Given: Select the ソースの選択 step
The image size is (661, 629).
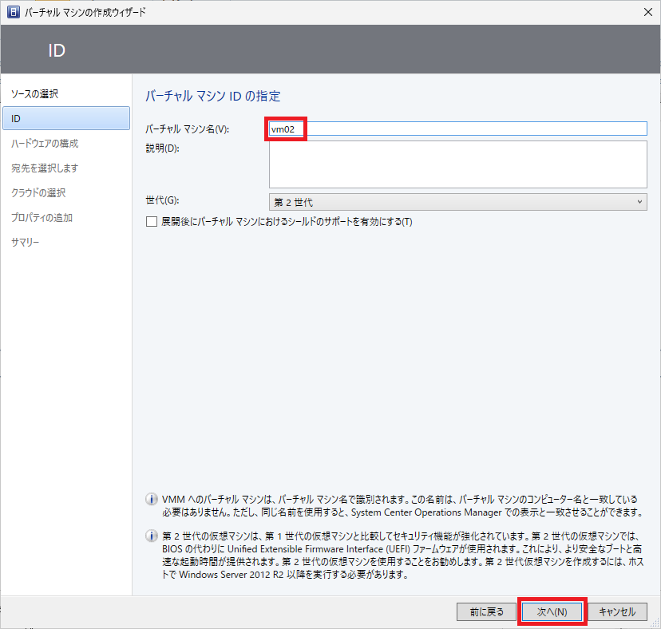Looking at the screenshot, I should click(34, 94).
